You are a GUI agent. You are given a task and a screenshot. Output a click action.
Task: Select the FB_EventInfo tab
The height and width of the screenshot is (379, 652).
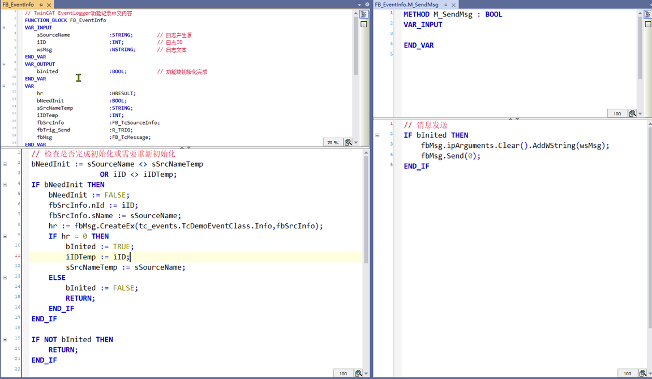(18, 5)
